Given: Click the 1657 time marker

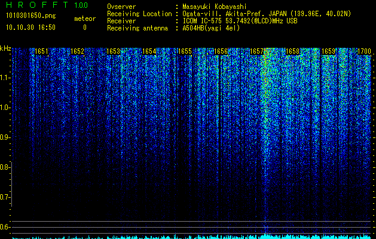Looking at the screenshot, I should click(x=257, y=51).
